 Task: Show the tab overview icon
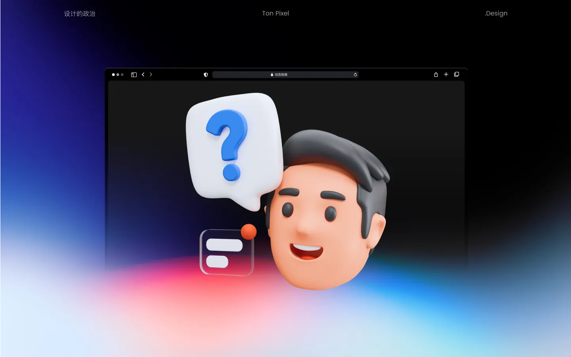[x=457, y=74]
